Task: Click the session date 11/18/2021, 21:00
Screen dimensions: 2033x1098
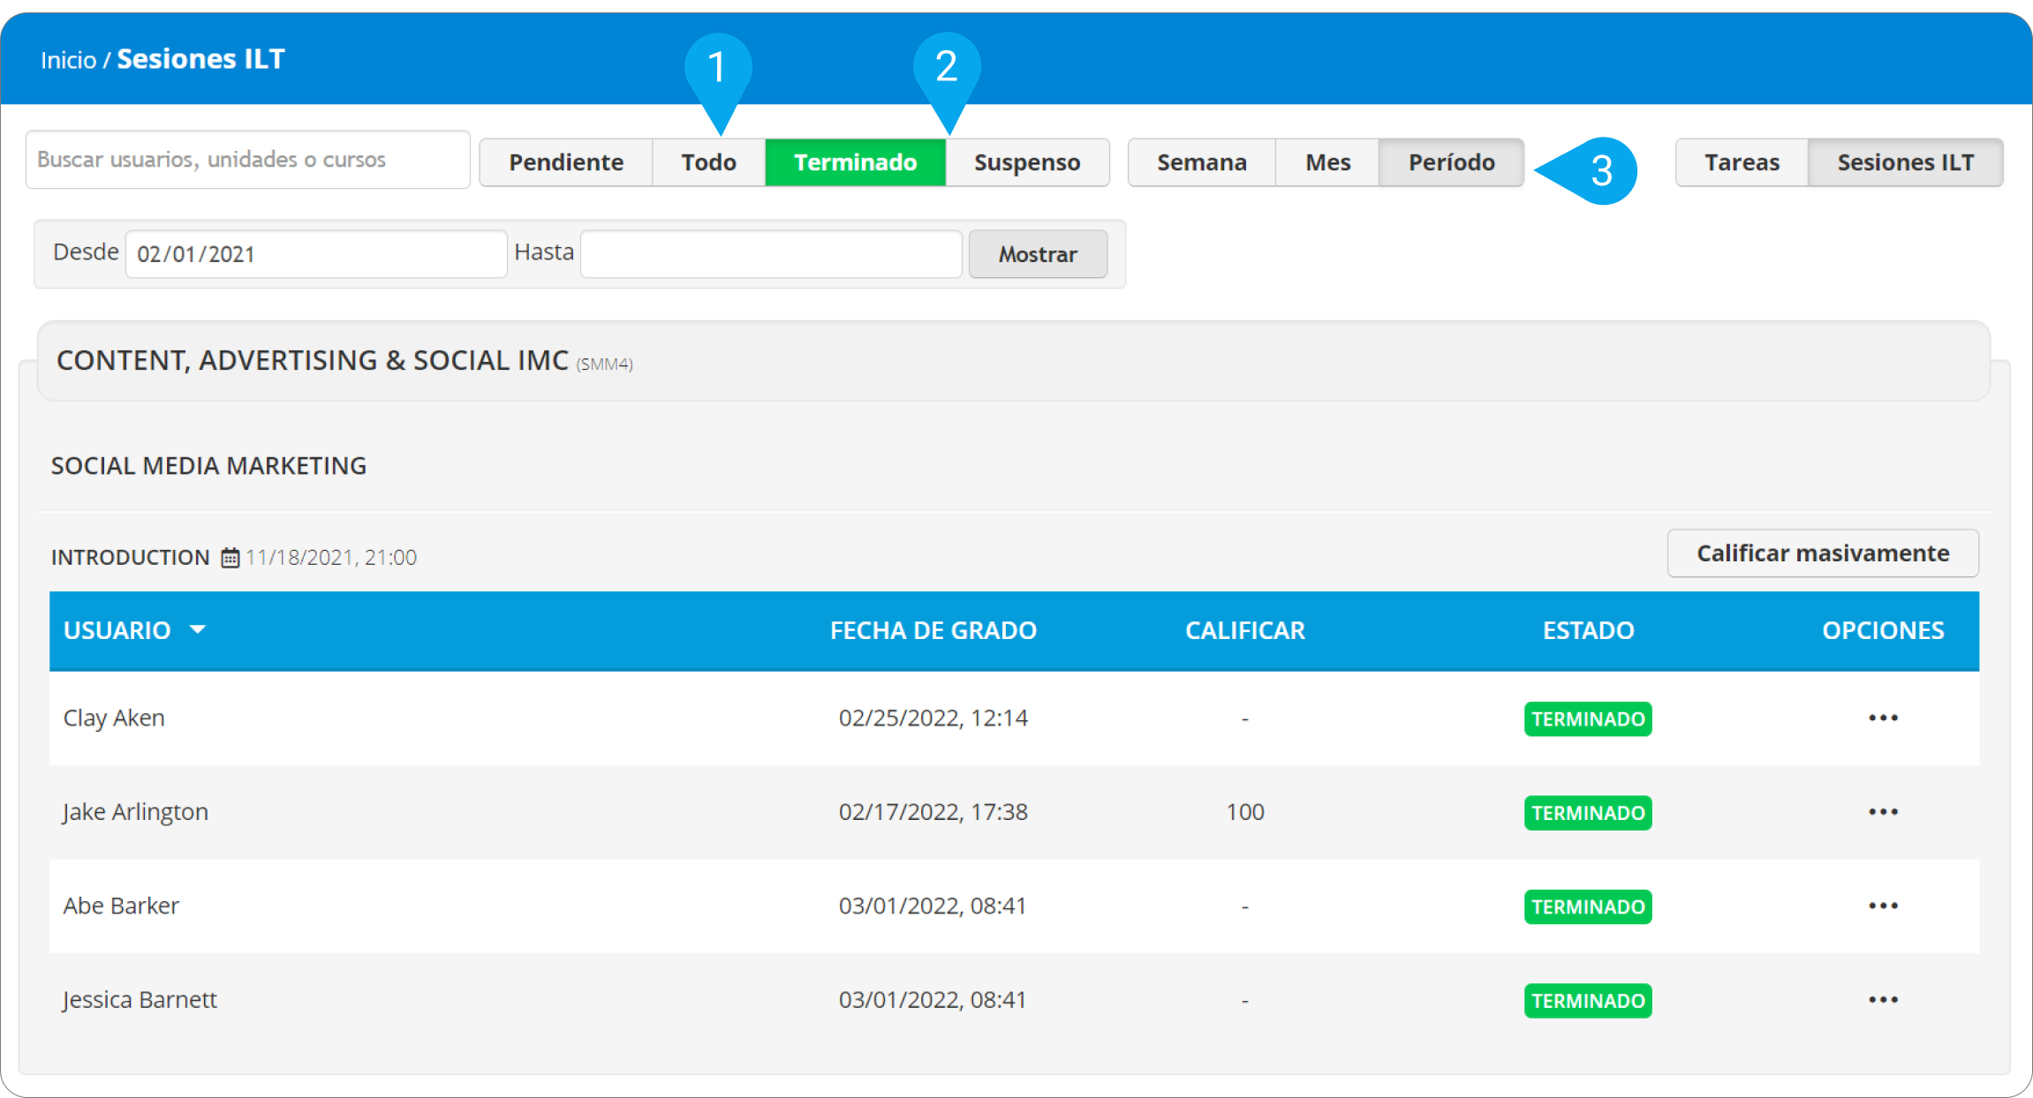Action: 331,557
